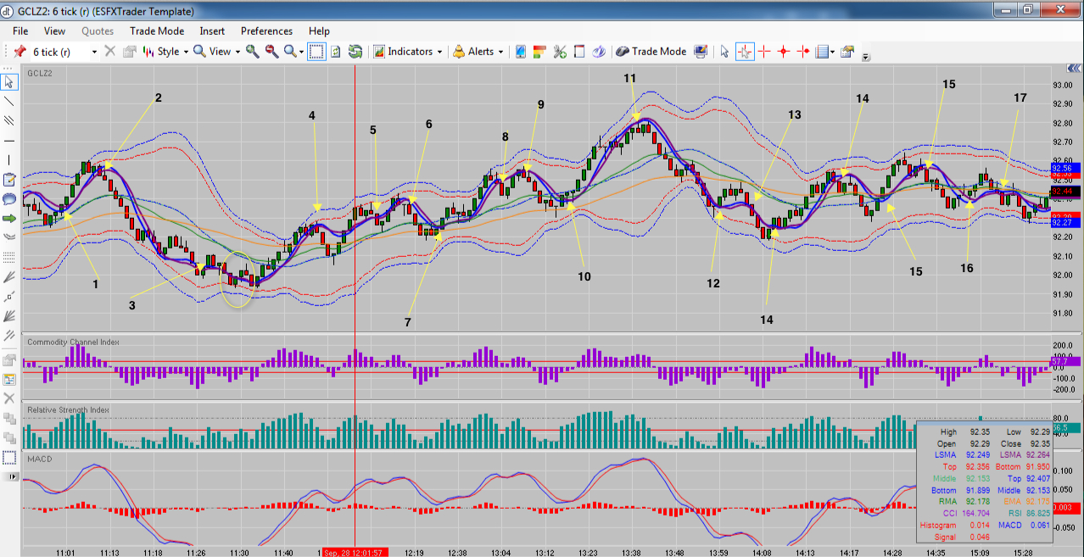The image size is (1084, 557).
Task: Click the zoom in magnifier icon
Action: (253, 52)
